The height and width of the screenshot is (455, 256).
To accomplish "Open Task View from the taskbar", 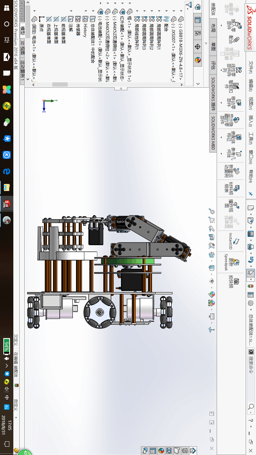I will [7, 40].
